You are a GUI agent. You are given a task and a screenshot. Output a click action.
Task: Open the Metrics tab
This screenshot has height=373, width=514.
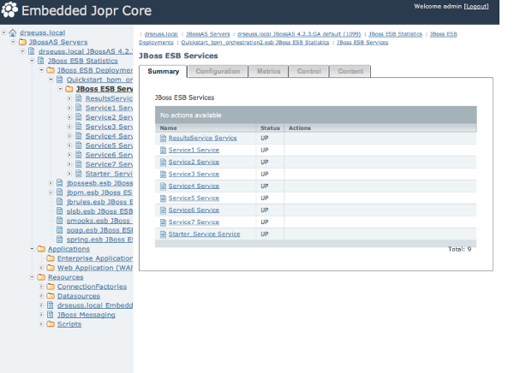coord(268,71)
